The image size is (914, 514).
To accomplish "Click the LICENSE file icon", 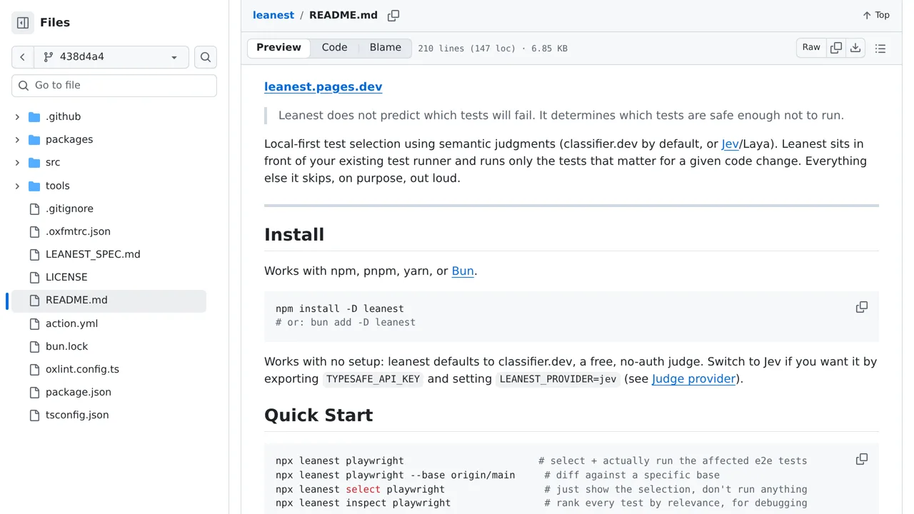I will click(34, 278).
